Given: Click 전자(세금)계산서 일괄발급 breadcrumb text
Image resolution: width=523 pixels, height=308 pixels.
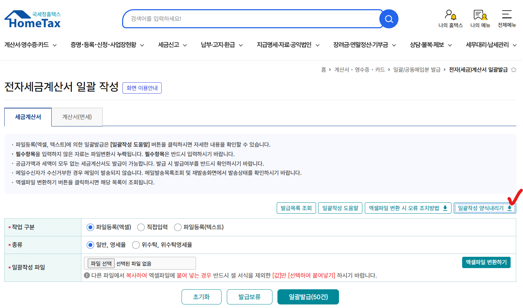Looking at the screenshot, I should (x=478, y=70).
